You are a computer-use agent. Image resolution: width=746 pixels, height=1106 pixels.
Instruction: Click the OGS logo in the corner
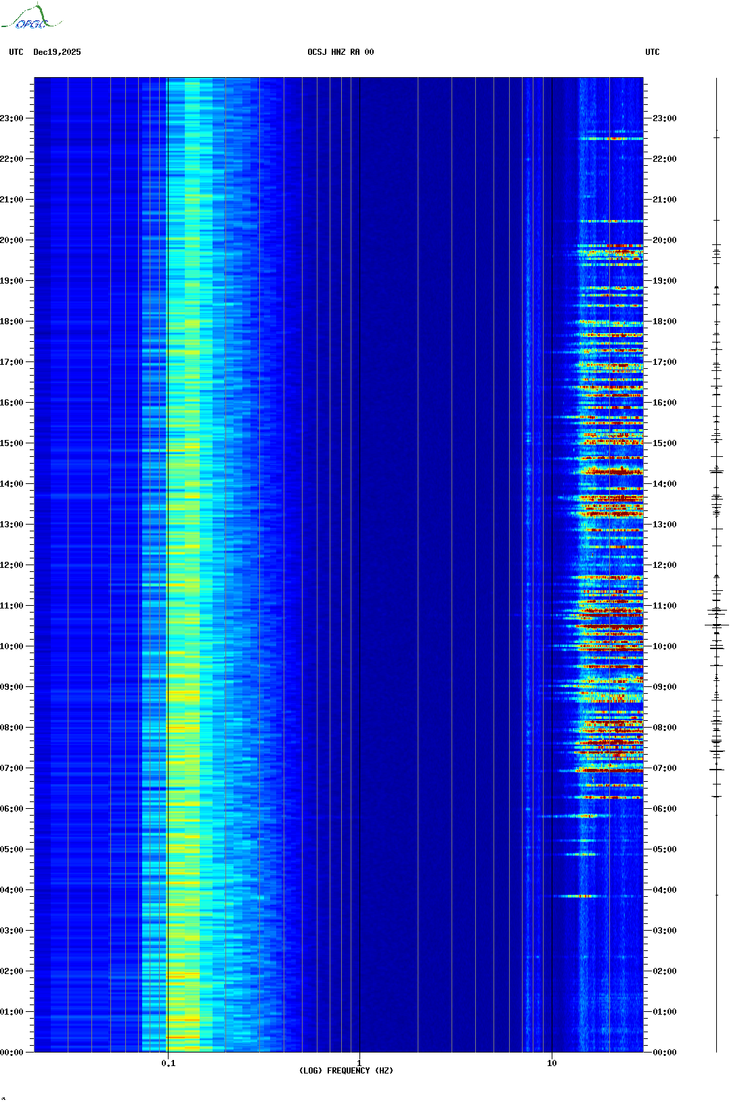click(x=30, y=18)
